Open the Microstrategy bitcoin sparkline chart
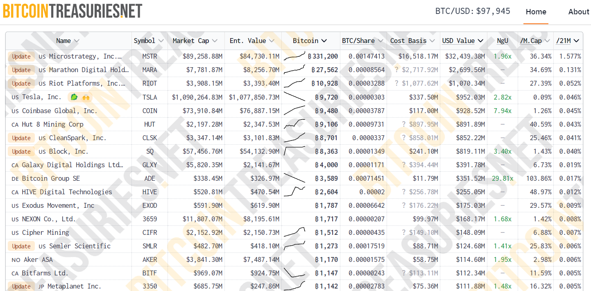Screen dimensions: 591x291 tap(294, 56)
